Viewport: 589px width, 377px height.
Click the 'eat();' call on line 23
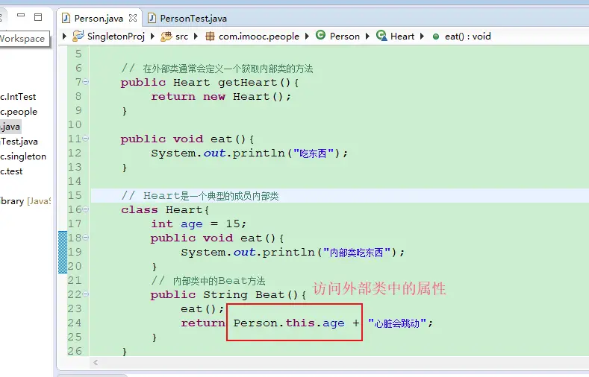pyautogui.click(x=202, y=308)
